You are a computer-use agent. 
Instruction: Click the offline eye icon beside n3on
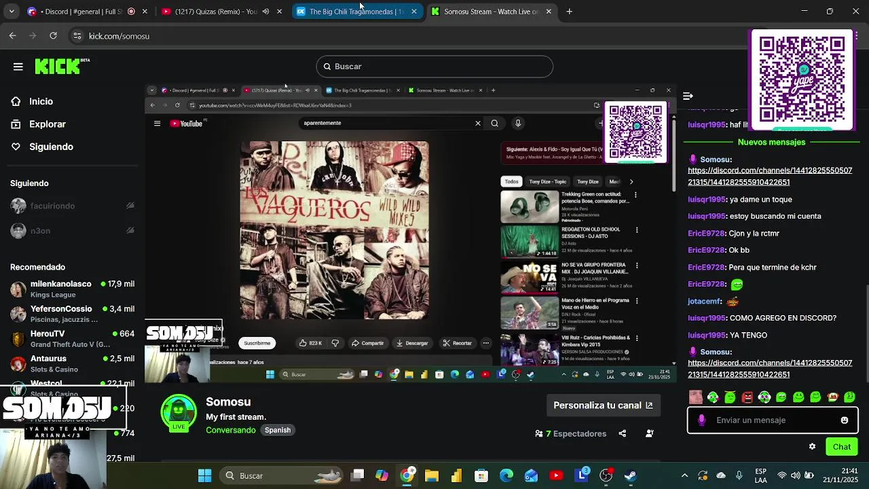(130, 231)
